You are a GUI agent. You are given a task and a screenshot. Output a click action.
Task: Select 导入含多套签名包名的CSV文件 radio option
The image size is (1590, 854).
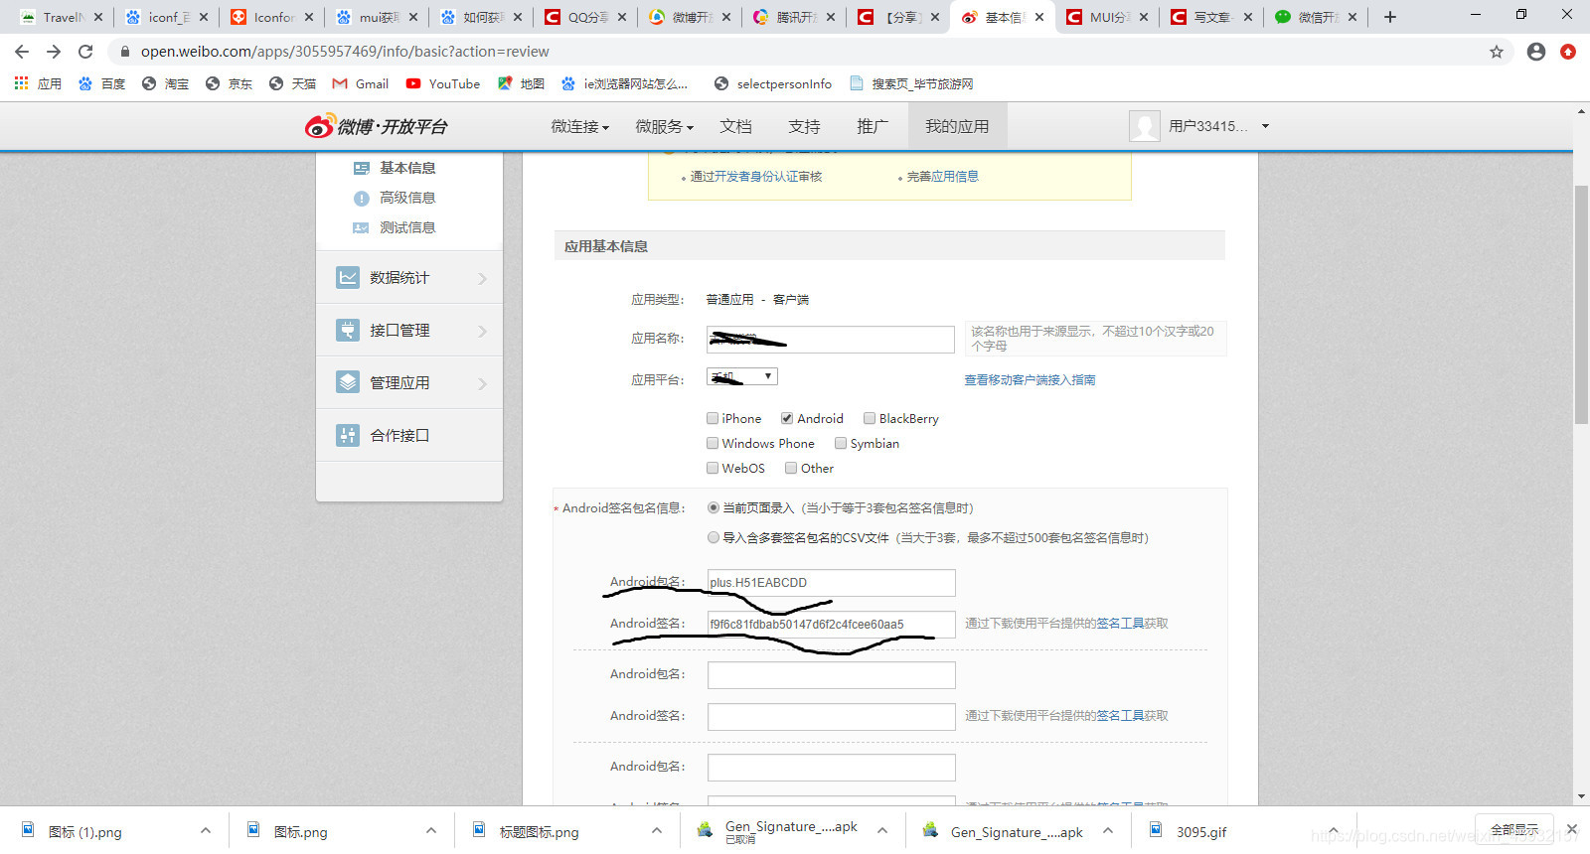[714, 537]
